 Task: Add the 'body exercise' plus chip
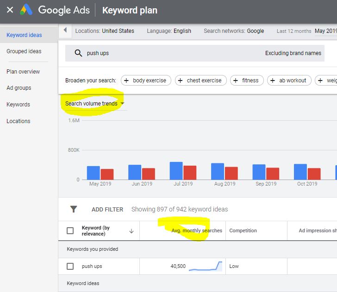click(146, 81)
